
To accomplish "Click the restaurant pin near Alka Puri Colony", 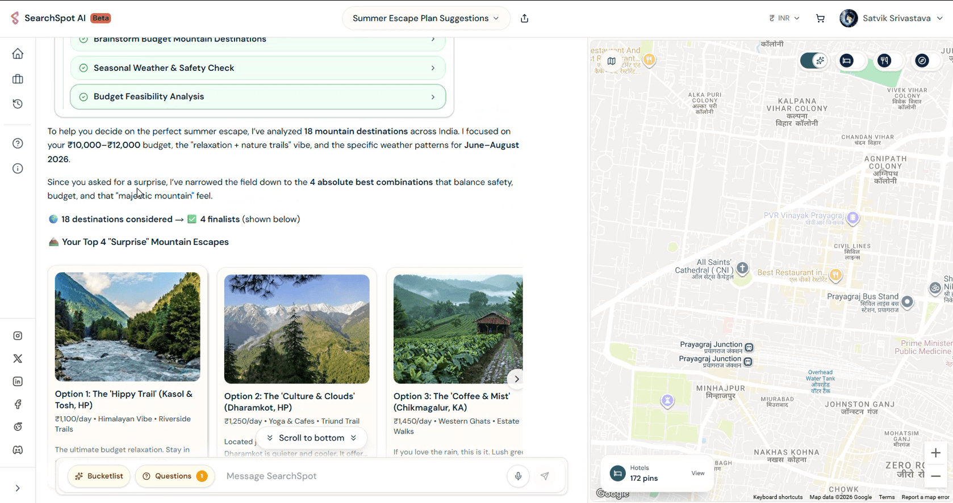I will 649,60.
